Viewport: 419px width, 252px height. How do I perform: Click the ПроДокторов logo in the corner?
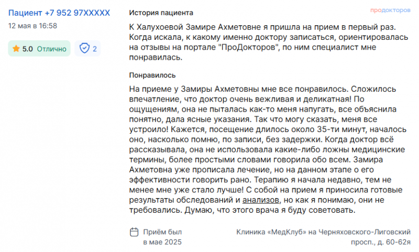click(390, 10)
